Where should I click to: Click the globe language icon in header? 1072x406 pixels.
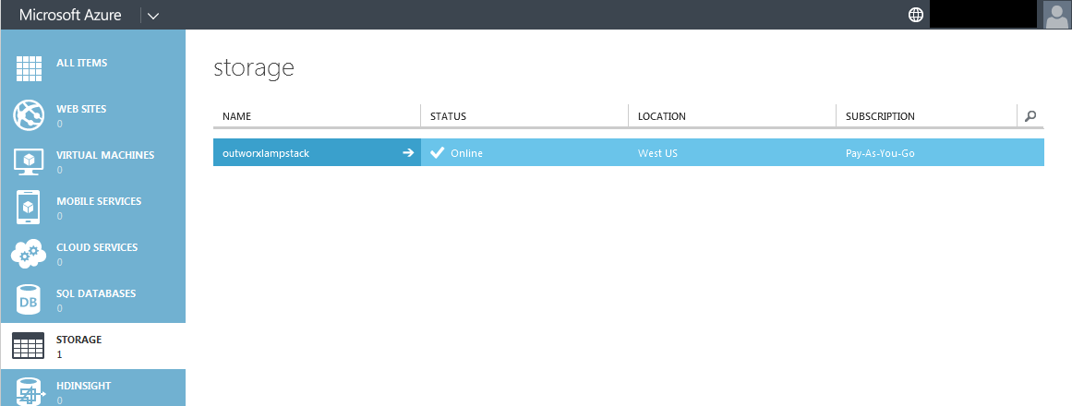[916, 15]
